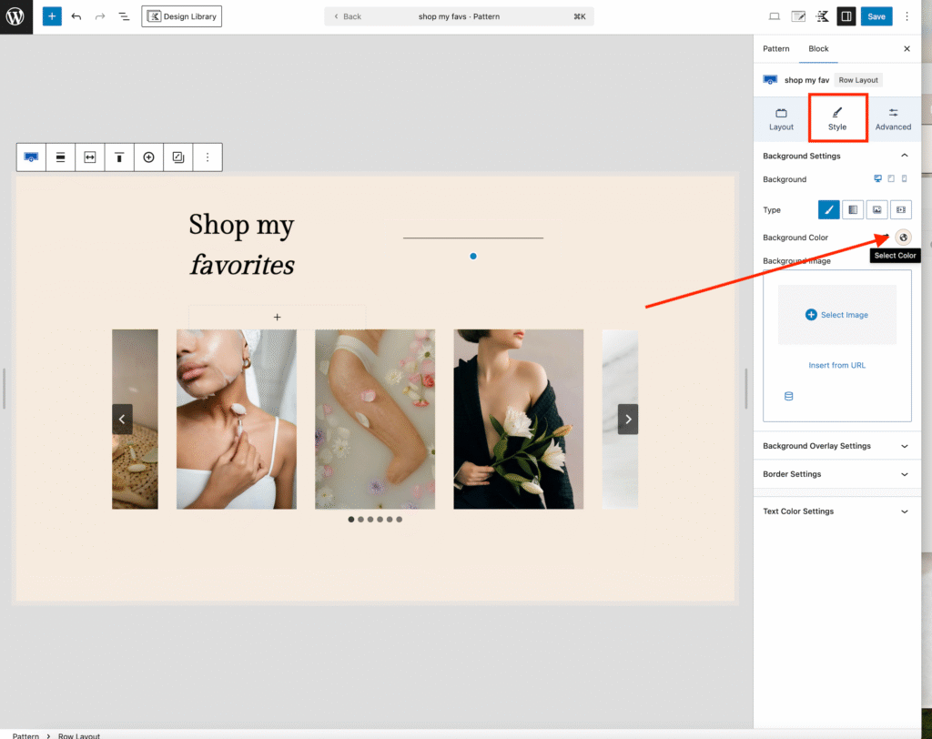Click the Save button

(x=876, y=16)
